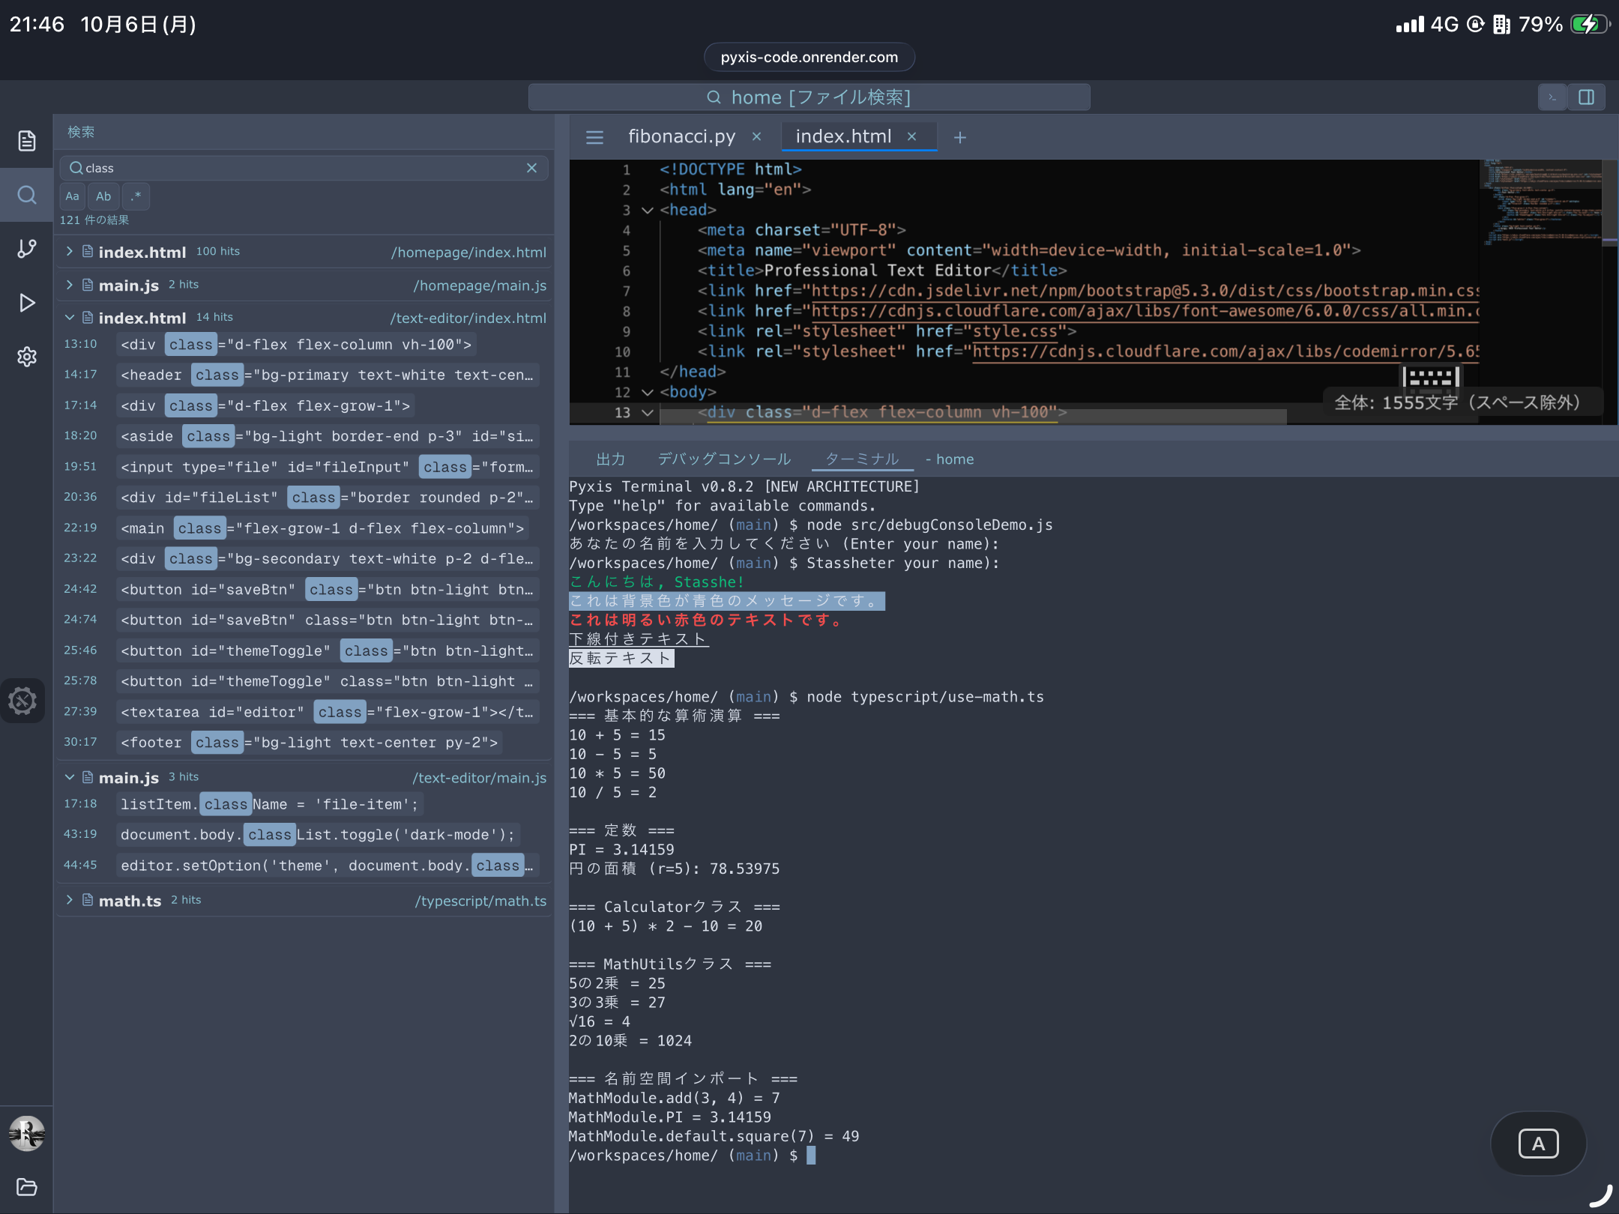Enable regex (.*) search mode
This screenshot has height=1214, width=1619.
point(136,196)
